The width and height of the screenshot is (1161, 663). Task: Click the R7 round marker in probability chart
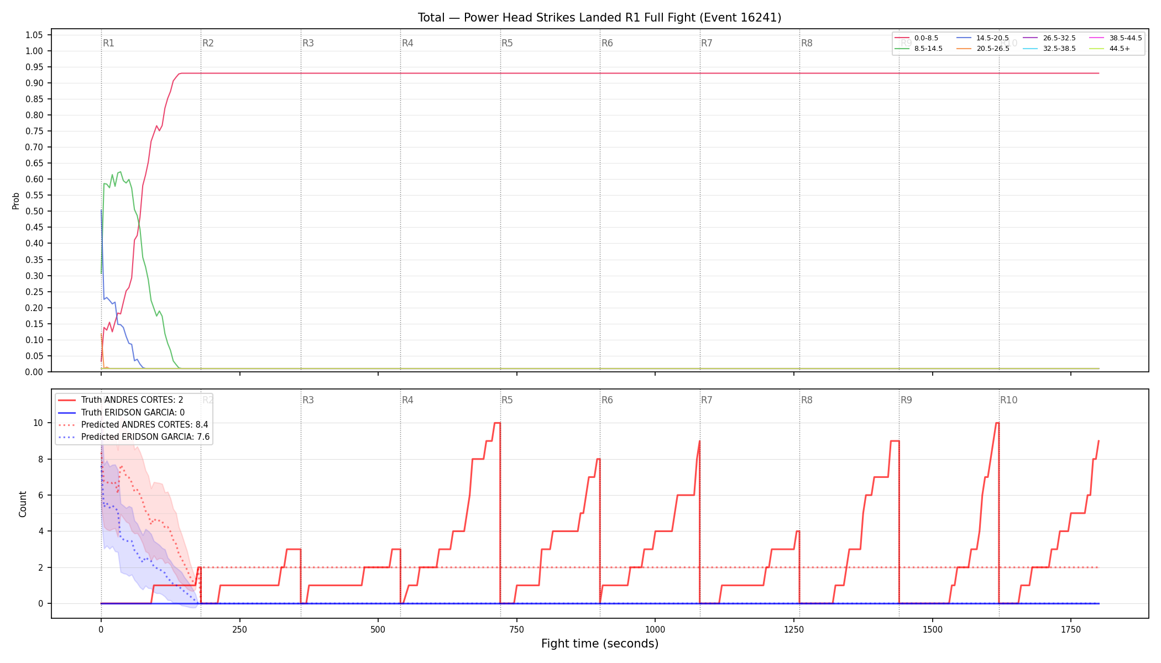[707, 43]
